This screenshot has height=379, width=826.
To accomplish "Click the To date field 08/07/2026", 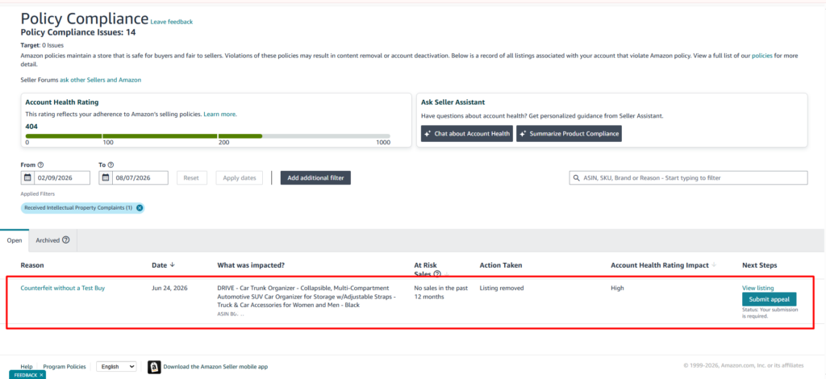I will pyautogui.click(x=133, y=178).
